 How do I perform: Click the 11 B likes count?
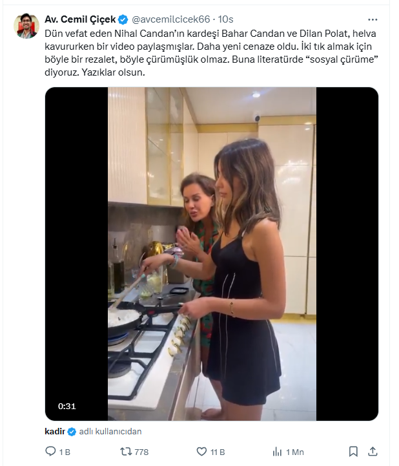(218, 452)
